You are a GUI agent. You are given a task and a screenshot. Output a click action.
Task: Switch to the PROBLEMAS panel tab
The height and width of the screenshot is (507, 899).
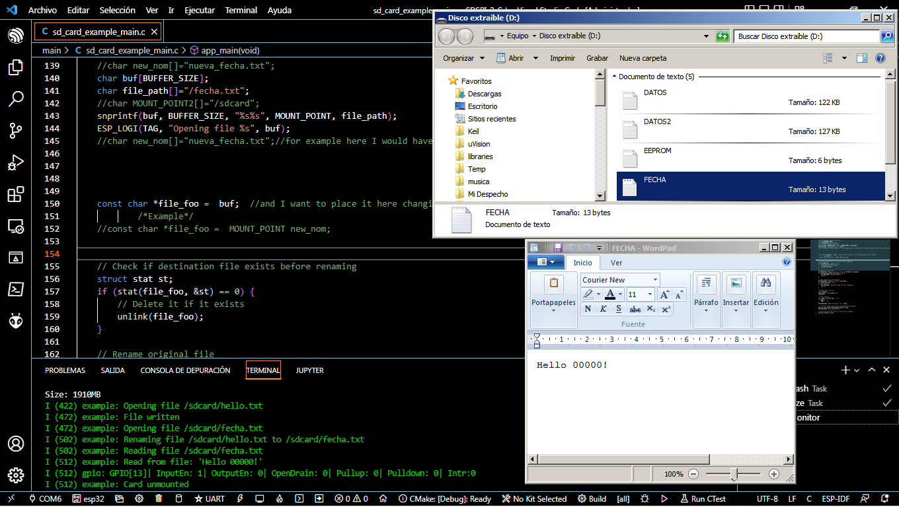(65, 370)
